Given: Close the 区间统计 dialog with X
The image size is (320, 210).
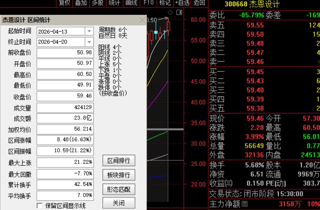Looking at the screenshot, I should tap(142, 20).
